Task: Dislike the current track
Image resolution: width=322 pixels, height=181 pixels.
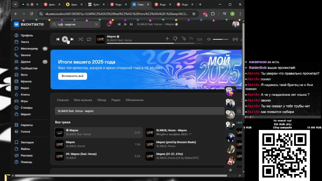Action: (x=175, y=39)
